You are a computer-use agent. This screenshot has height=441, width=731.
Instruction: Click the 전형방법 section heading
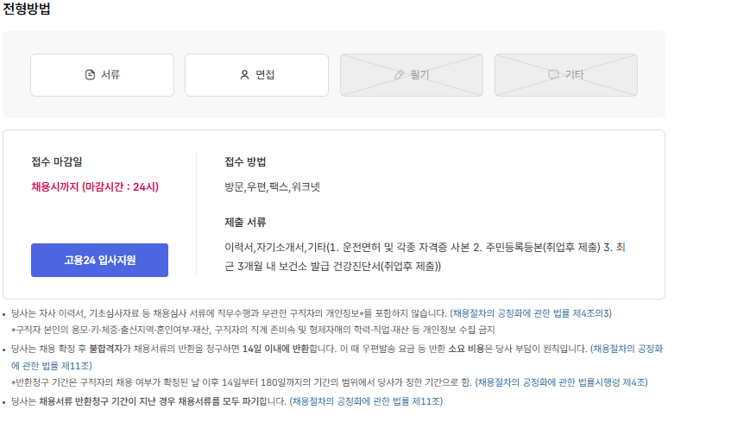coord(27,9)
